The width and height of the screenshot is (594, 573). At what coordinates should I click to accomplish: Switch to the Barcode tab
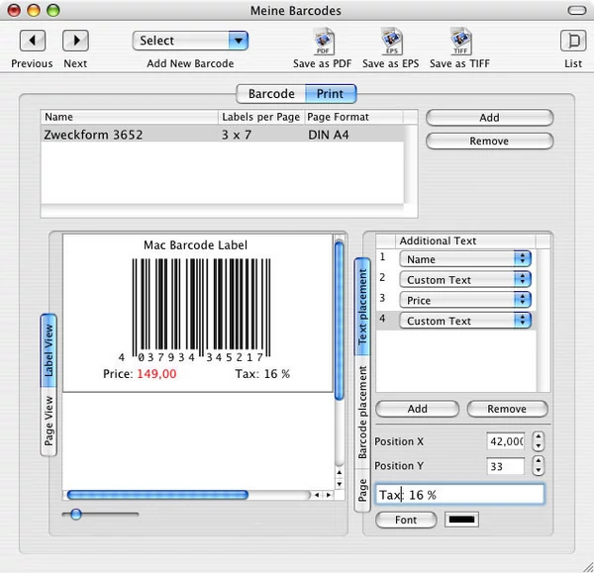click(x=271, y=94)
